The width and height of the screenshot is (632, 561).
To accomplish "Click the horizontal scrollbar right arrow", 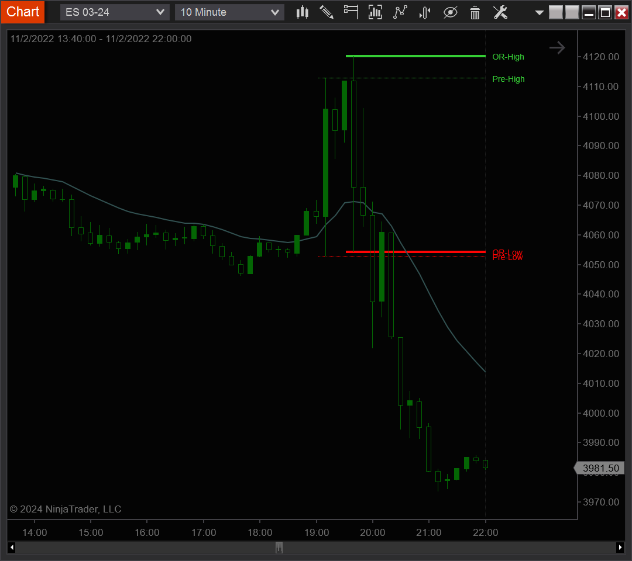I will coord(620,547).
